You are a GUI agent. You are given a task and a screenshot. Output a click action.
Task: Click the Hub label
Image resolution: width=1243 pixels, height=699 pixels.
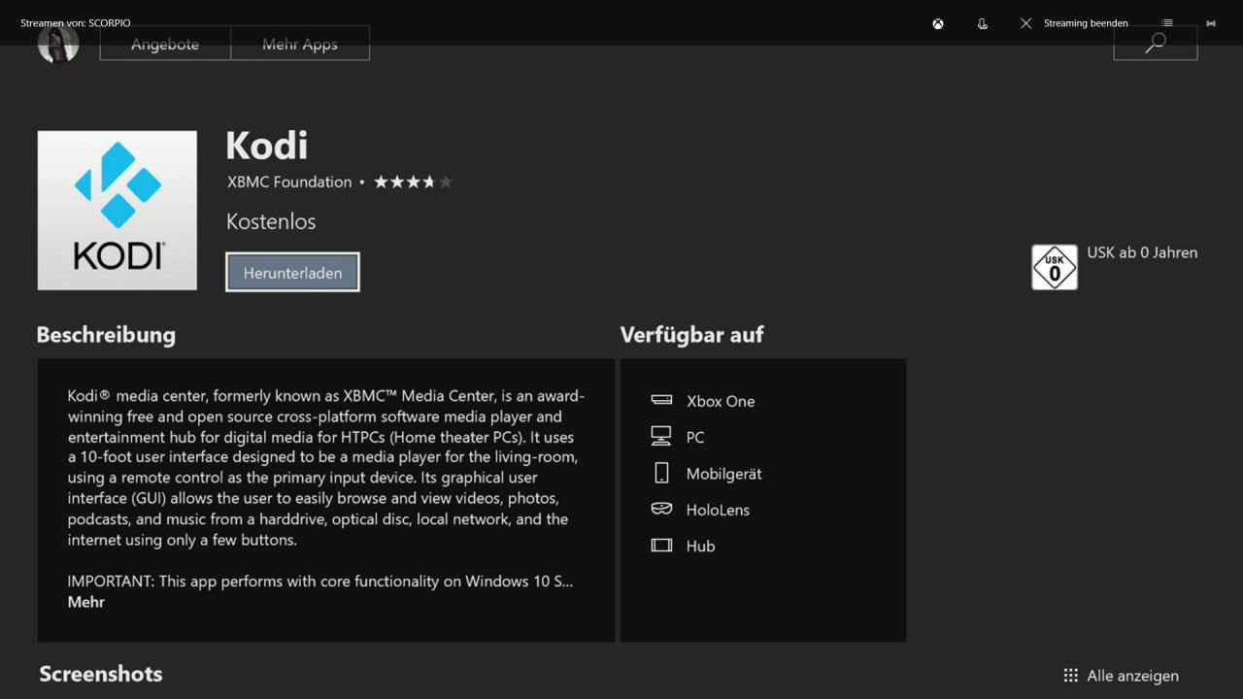(x=701, y=546)
